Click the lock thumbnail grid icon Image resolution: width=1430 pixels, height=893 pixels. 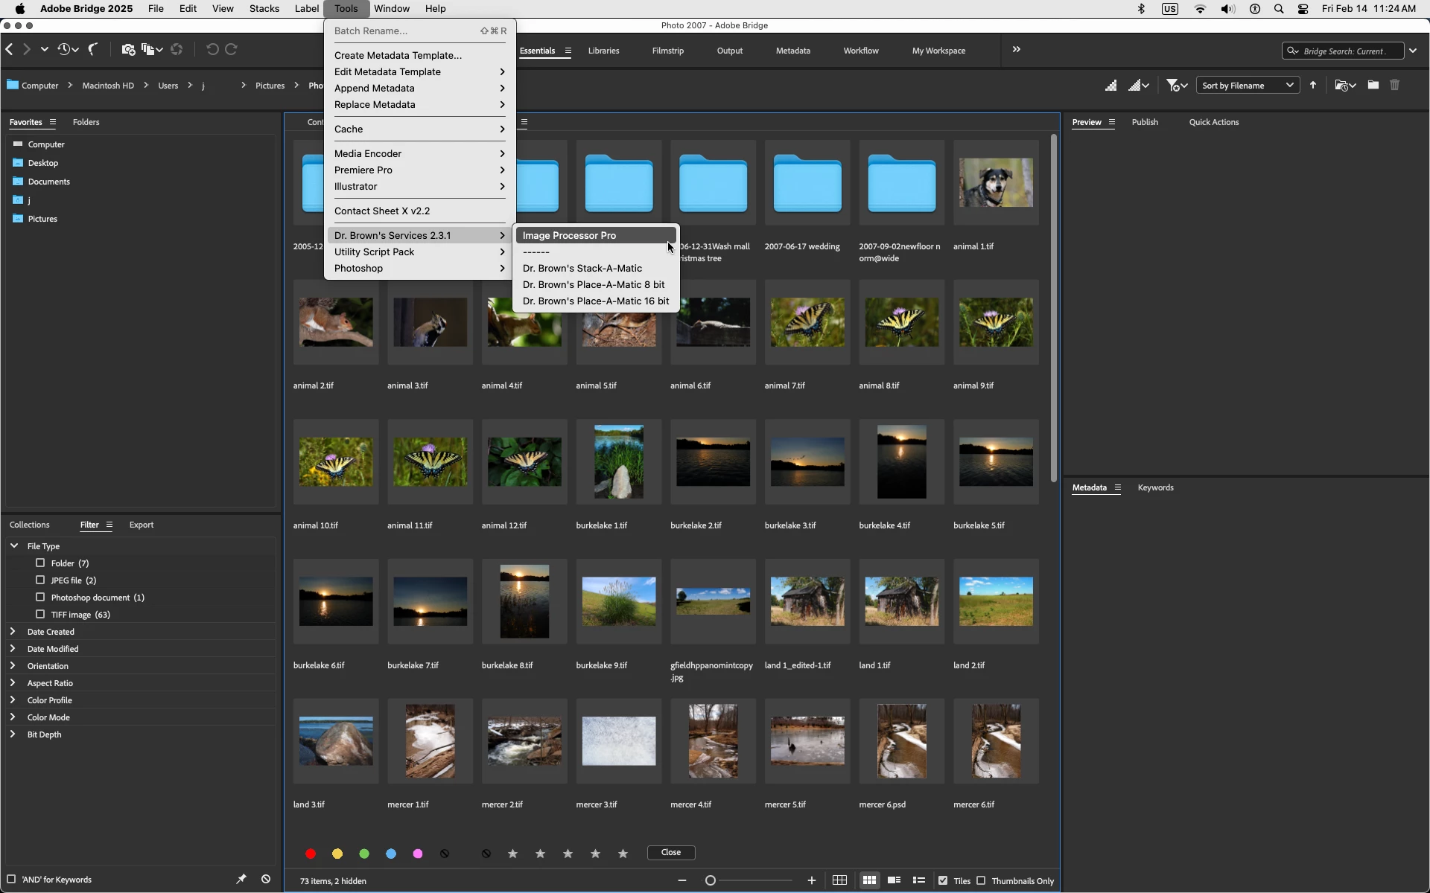point(839,880)
